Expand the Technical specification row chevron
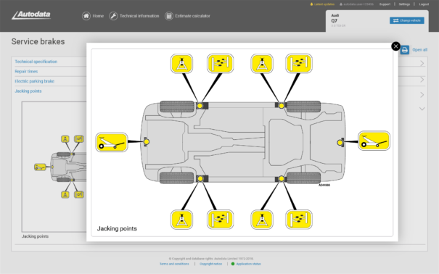439x274 pixels. pyautogui.click(x=422, y=64)
